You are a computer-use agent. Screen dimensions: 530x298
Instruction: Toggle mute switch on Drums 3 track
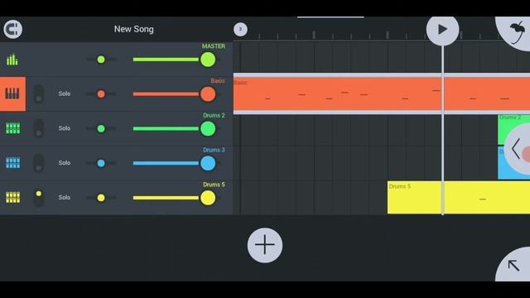click(39, 163)
